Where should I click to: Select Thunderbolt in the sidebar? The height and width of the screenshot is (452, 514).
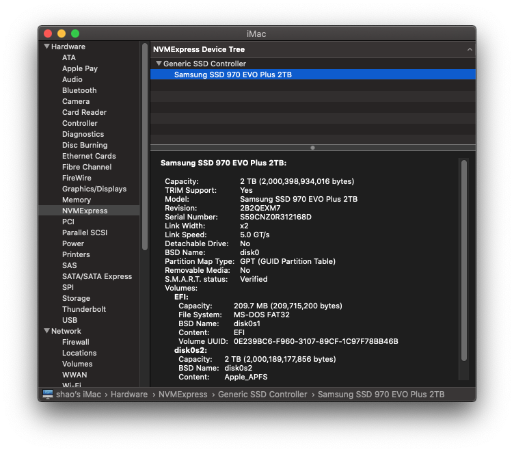pos(84,309)
